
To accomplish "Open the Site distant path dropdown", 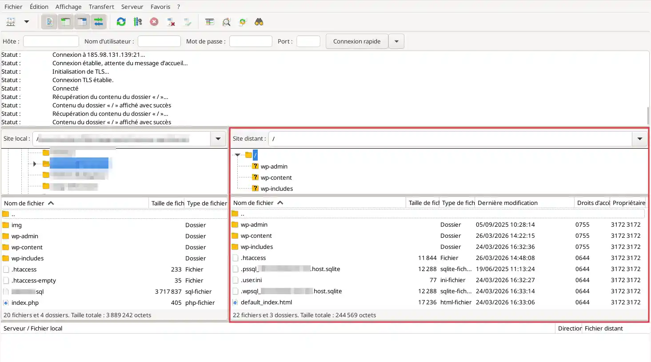I will click(x=639, y=138).
